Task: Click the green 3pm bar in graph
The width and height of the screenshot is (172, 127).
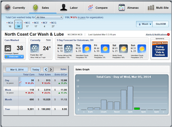Action: (x=137, y=109)
